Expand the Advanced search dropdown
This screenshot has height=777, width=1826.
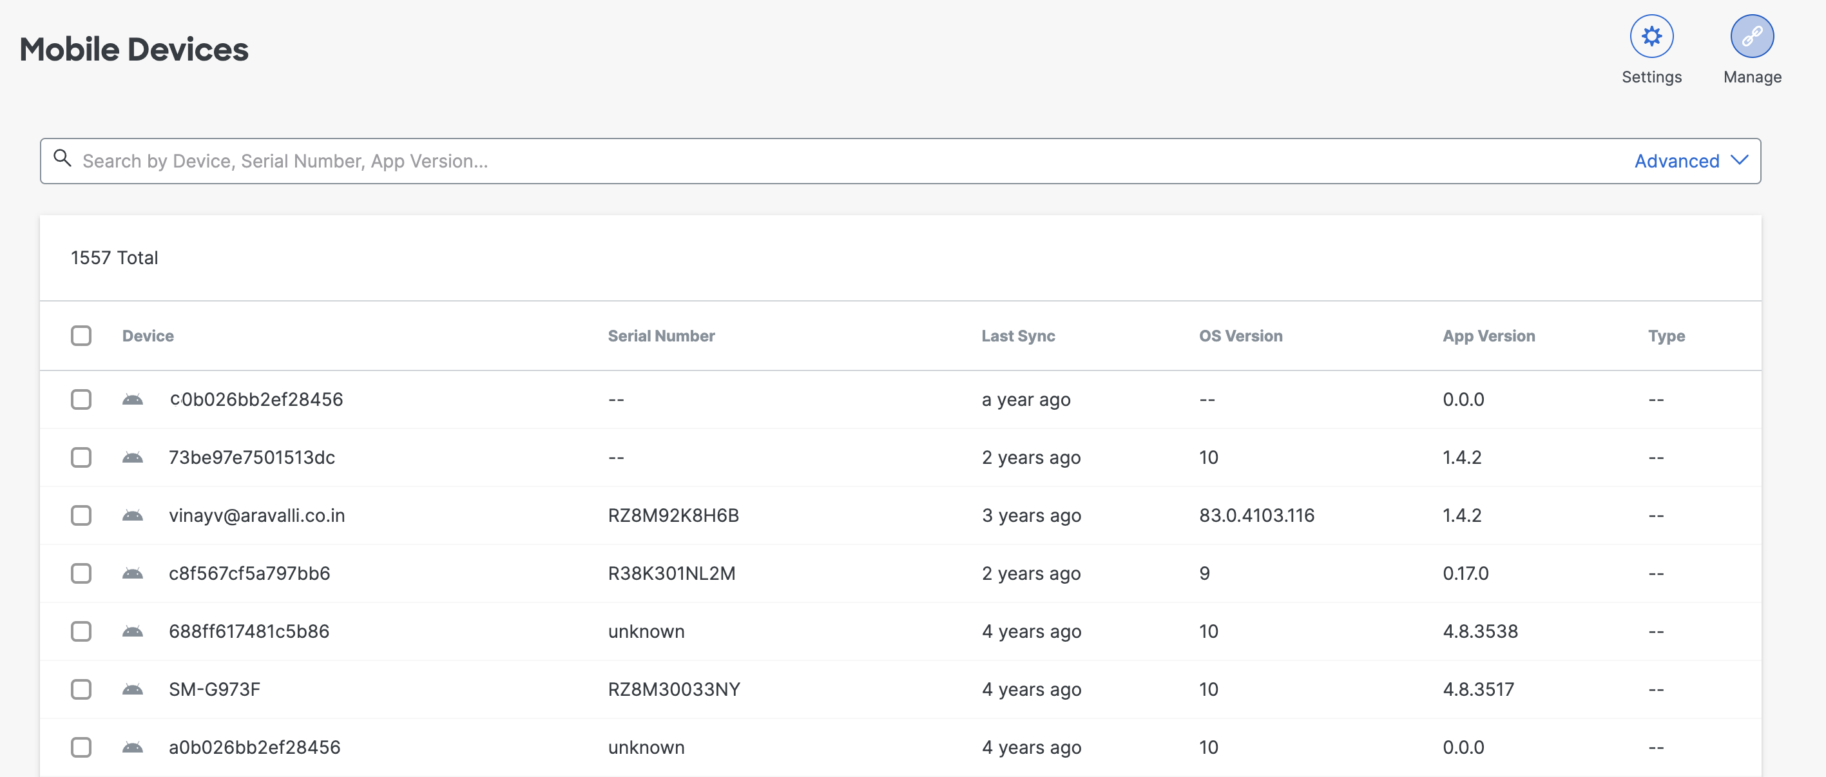pyautogui.click(x=1677, y=161)
